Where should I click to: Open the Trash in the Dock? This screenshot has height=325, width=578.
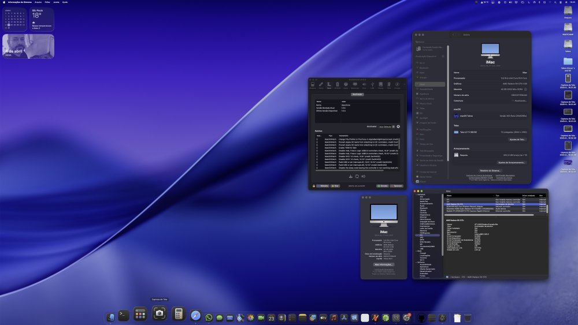click(x=468, y=317)
